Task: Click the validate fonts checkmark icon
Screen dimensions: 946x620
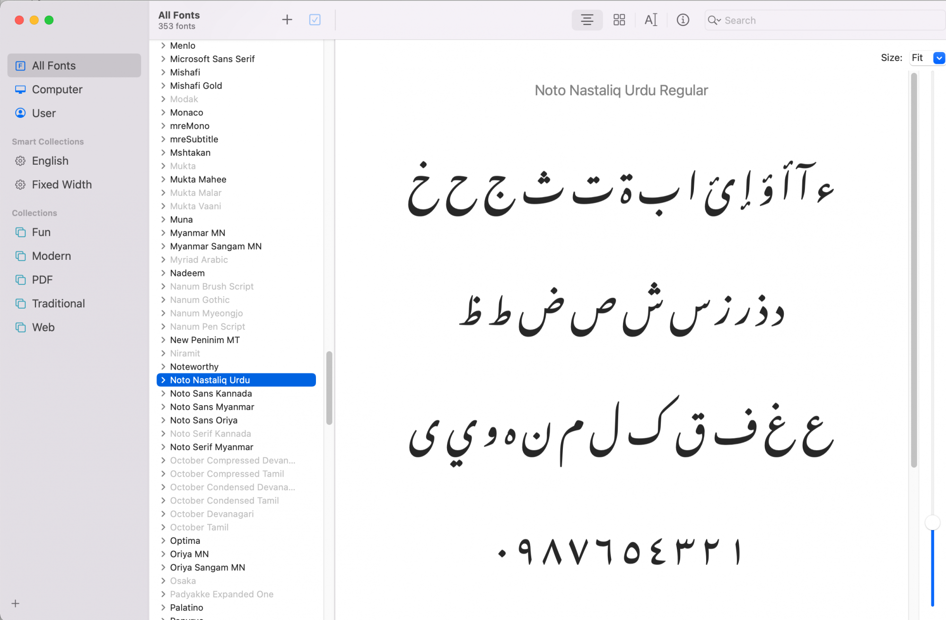Action: pyautogui.click(x=315, y=20)
